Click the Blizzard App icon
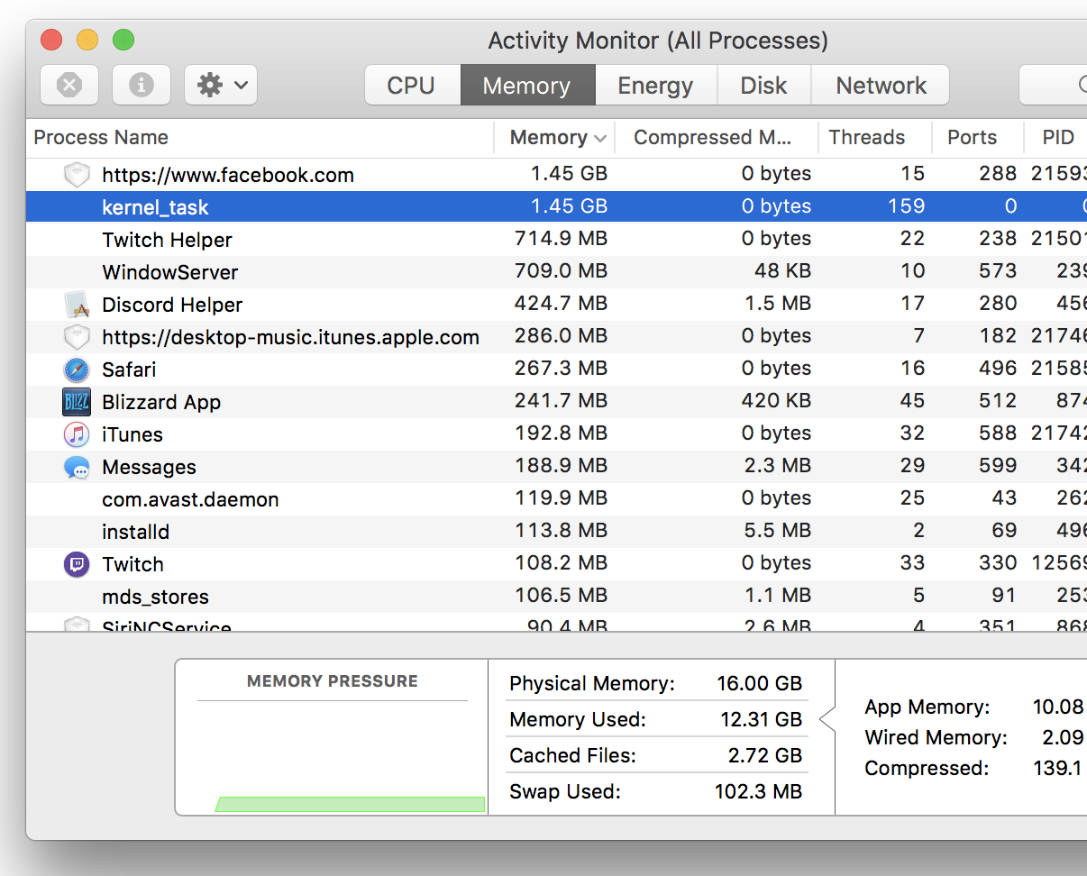1087x876 pixels. [77, 402]
